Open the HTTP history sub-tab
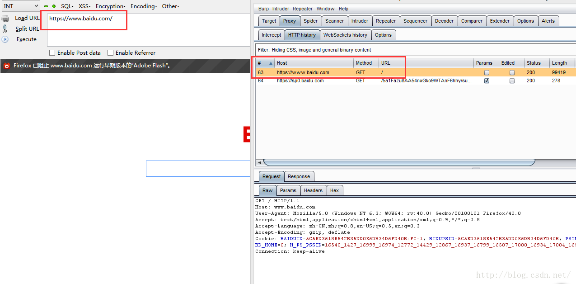The height and width of the screenshot is (284, 576). coord(302,35)
